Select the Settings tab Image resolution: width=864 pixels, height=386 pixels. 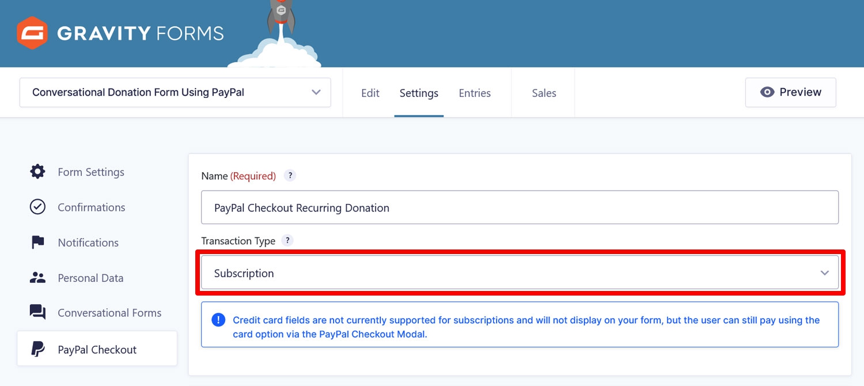[419, 93]
